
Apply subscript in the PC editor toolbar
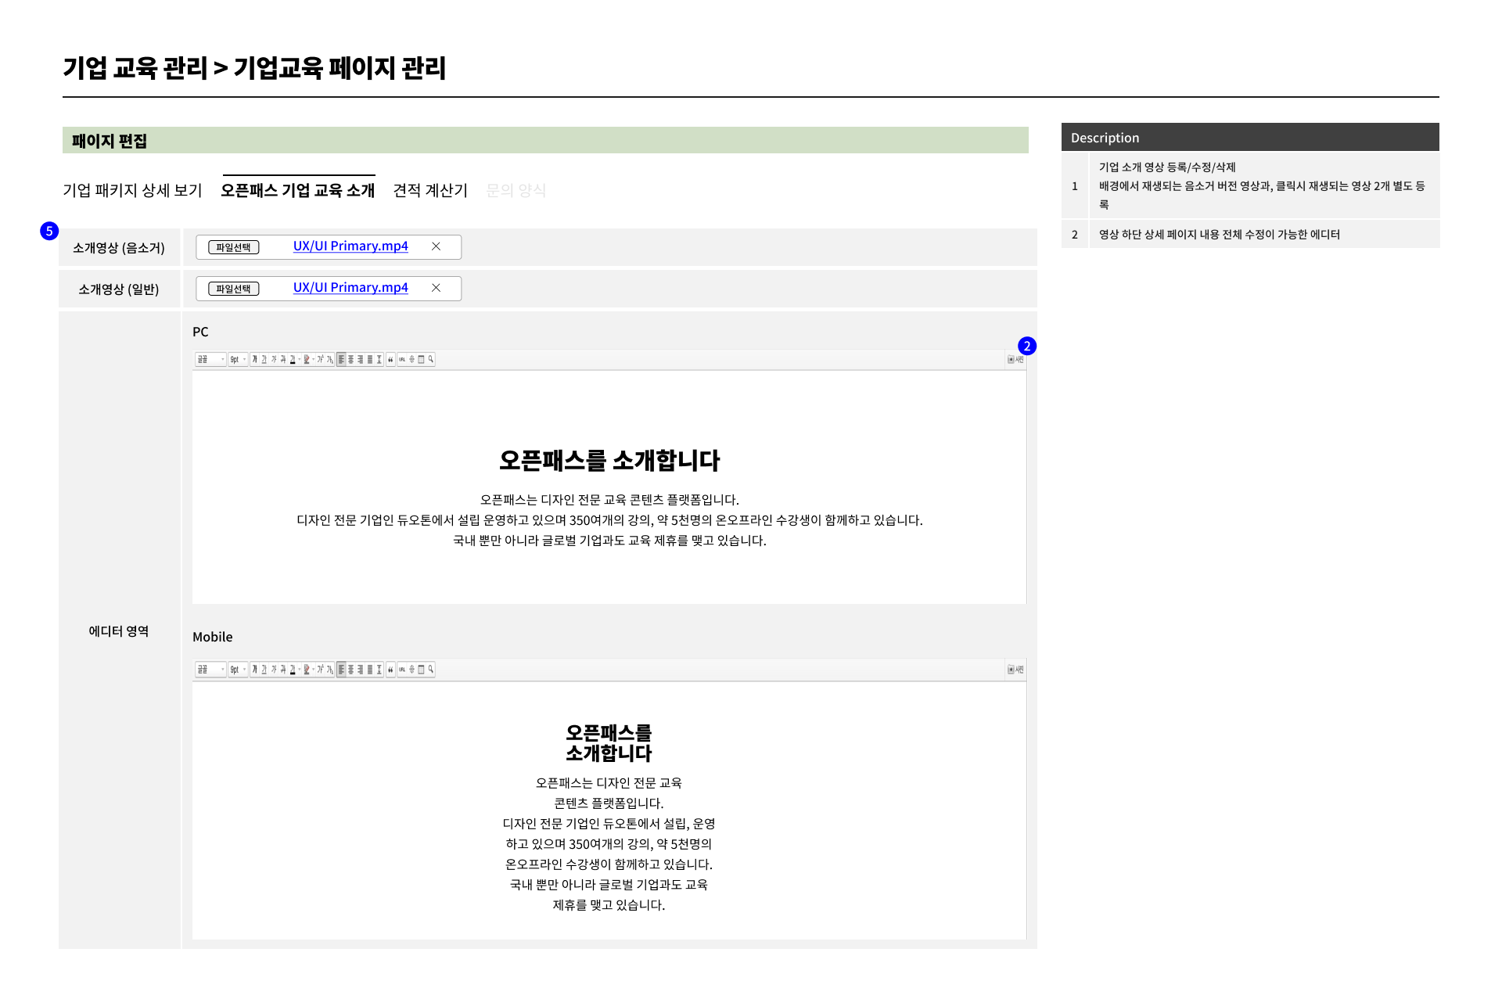click(329, 359)
